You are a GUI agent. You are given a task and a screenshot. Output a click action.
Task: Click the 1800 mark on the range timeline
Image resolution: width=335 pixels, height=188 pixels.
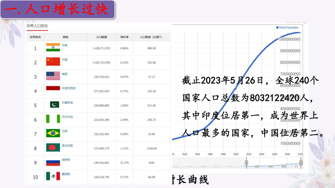pyautogui.click(x=257, y=167)
